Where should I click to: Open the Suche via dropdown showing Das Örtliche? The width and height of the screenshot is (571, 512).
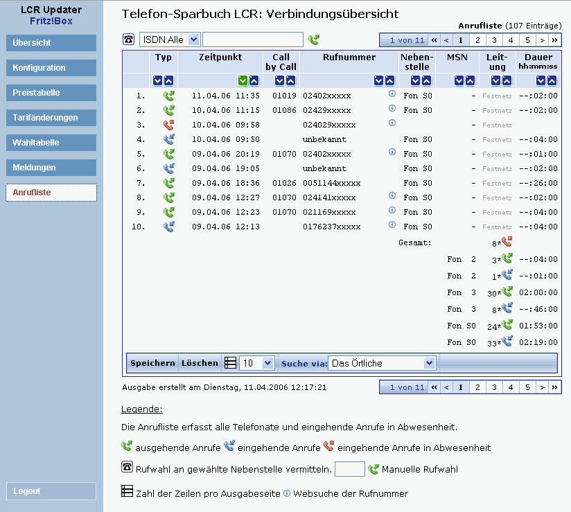click(429, 363)
